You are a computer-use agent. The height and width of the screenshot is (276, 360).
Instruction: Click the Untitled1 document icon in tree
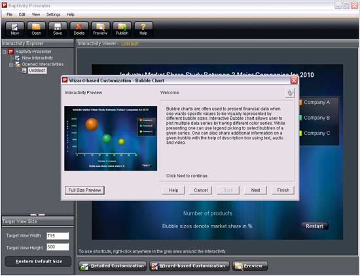(x=24, y=71)
